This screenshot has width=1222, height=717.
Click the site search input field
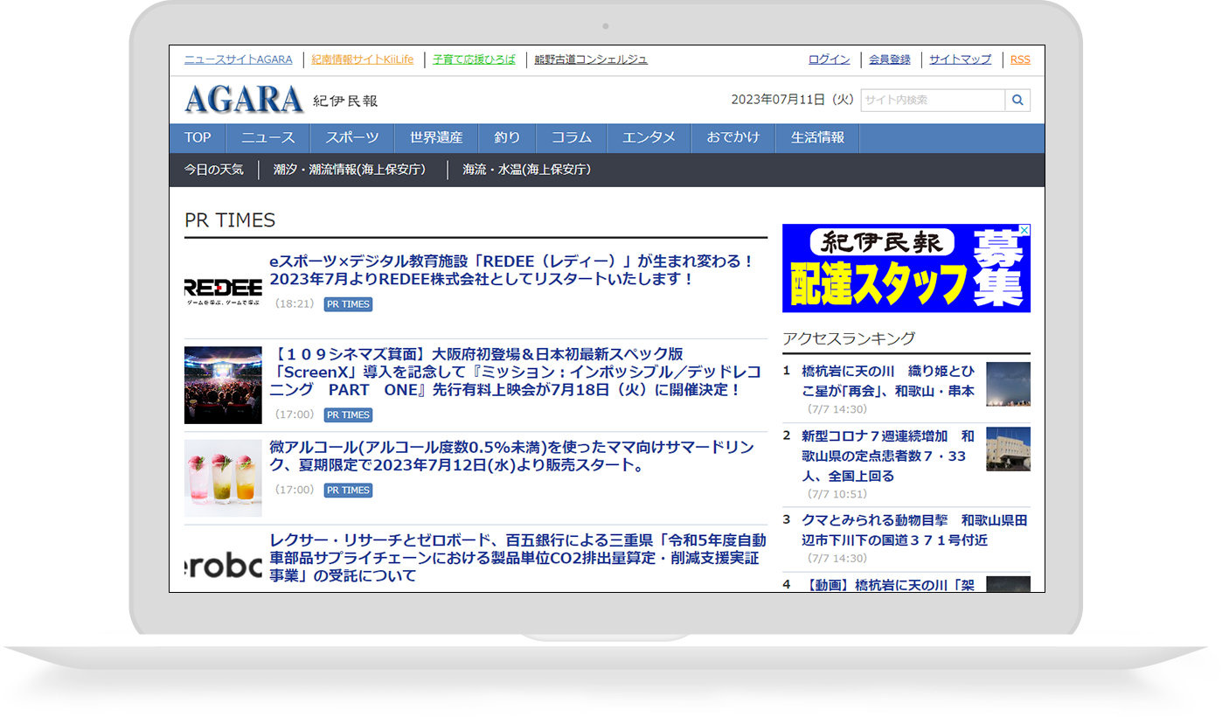(x=933, y=100)
